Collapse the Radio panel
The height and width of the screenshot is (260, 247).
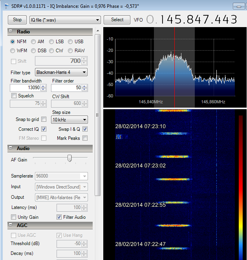point(11,31)
